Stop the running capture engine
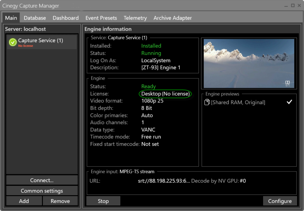 point(103,201)
